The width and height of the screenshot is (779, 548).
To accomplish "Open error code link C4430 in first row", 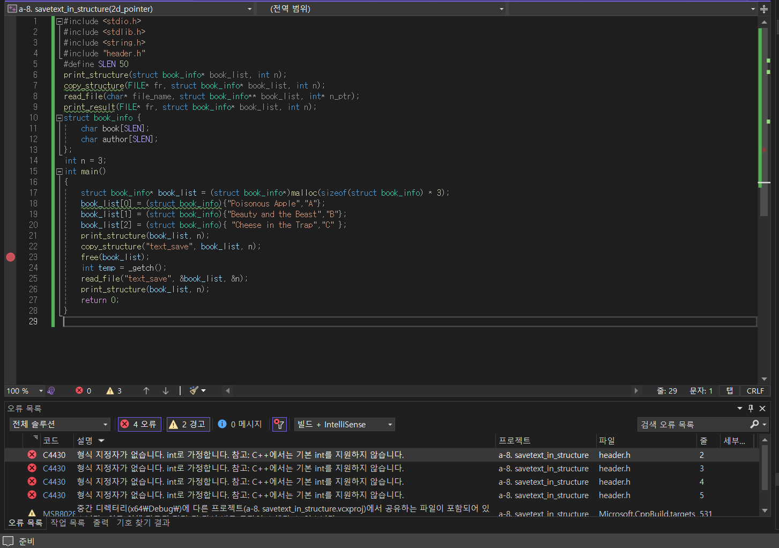I will (x=54, y=455).
